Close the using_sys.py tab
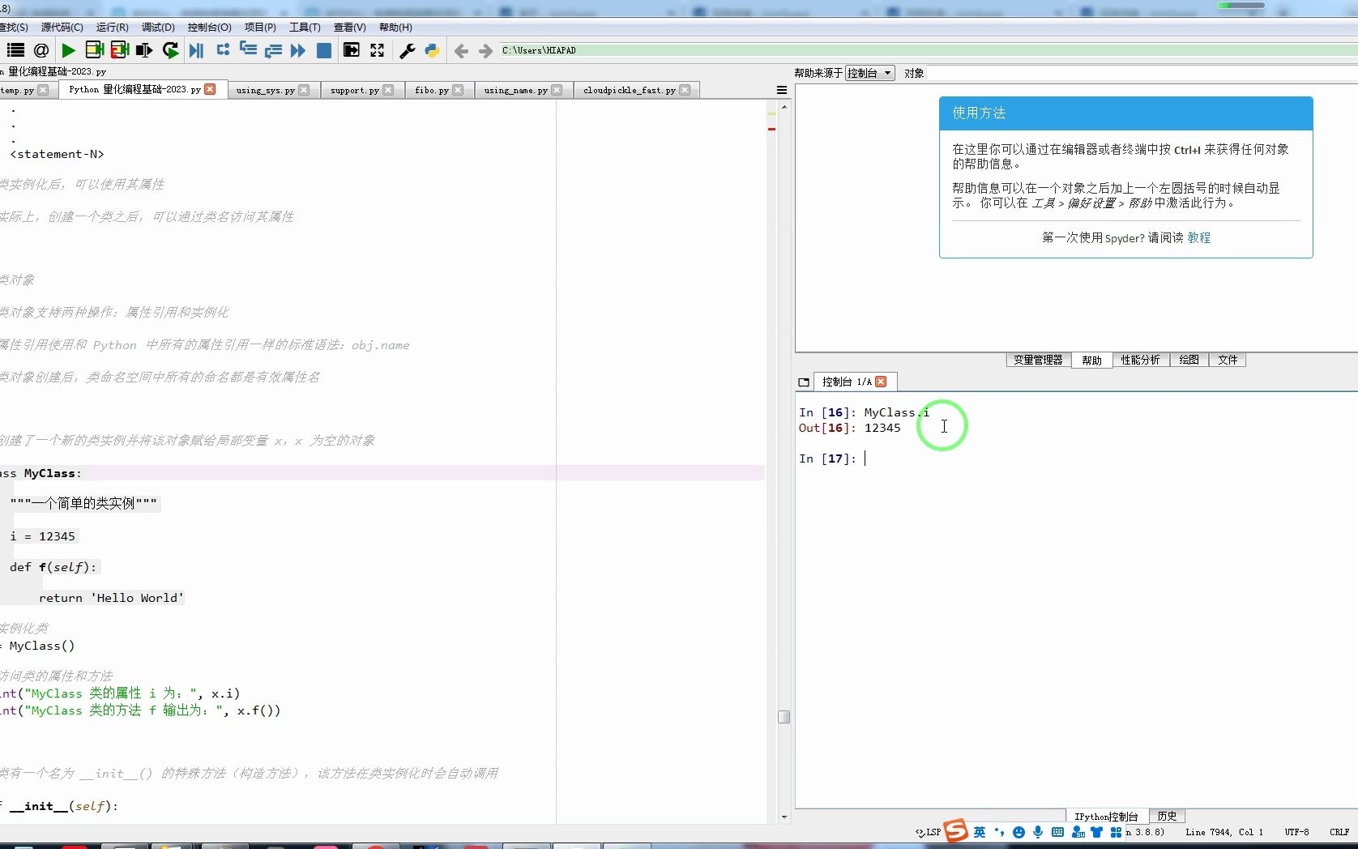Screen dimensions: 1358x849 pyautogui.click(x=304, y=90)
